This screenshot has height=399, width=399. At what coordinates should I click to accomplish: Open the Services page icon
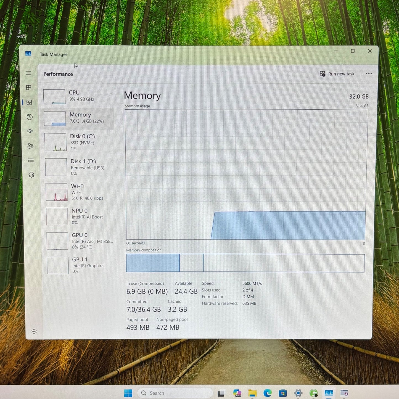(x=31, y=175)
